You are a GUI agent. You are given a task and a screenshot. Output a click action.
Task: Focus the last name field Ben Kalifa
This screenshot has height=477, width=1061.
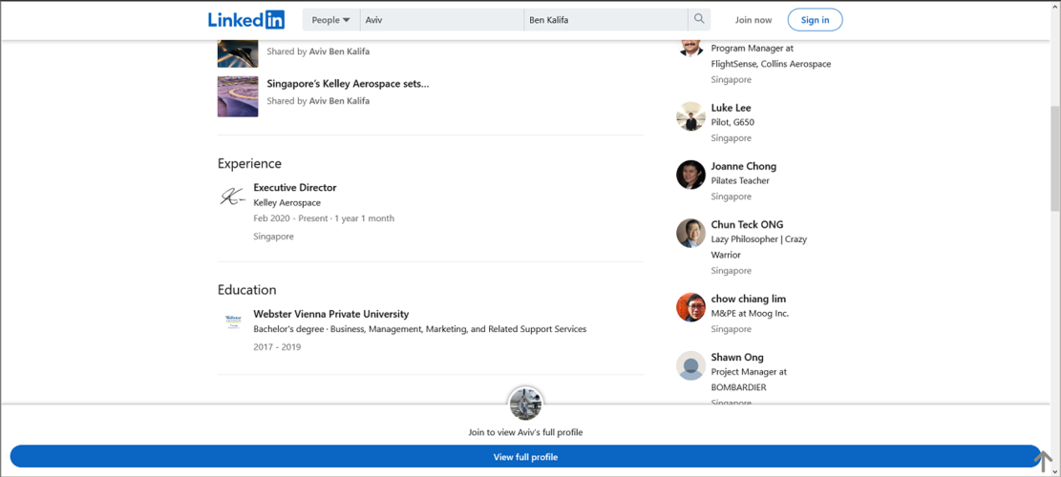tap(605, 20)
